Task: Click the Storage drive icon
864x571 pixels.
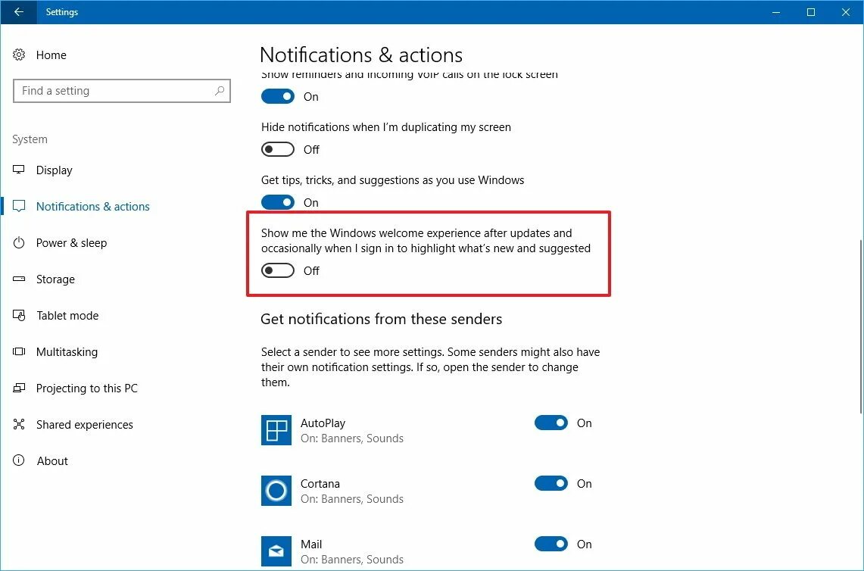Action: pos(20,279)
